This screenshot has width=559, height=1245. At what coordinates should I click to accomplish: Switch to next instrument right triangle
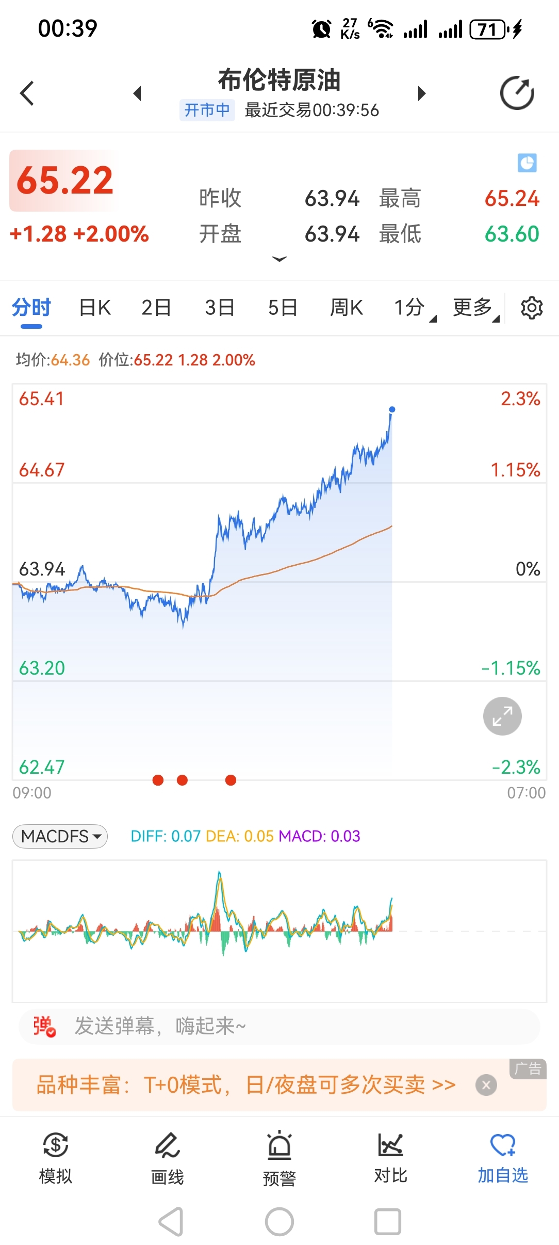[422, 93]
